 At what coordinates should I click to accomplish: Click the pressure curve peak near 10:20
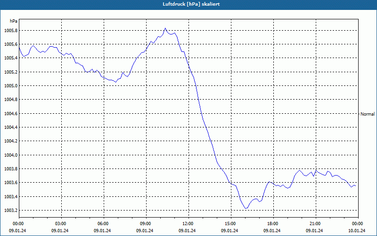pos(165,28)
